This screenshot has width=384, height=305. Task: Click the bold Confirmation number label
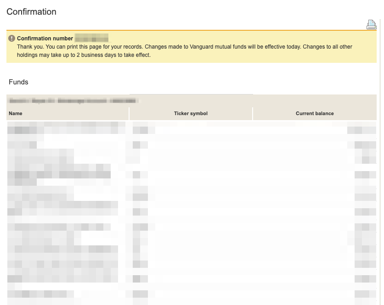(45, 39)
